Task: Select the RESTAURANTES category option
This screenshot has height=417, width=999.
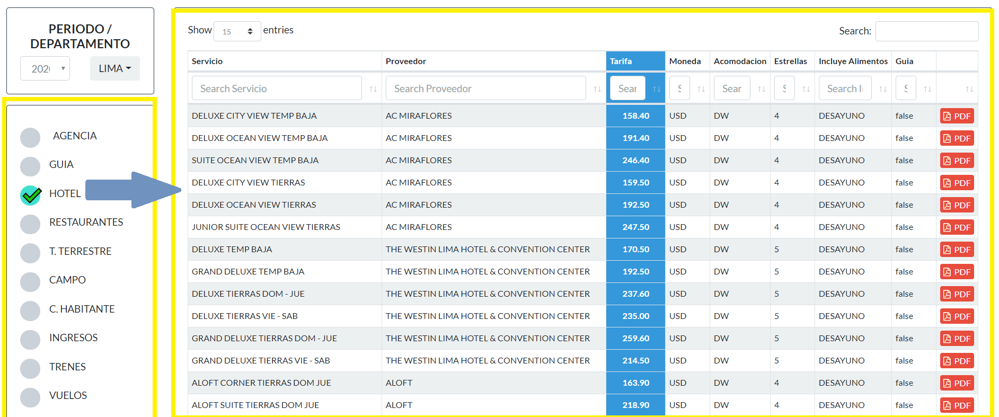Action: click(30, 224)
